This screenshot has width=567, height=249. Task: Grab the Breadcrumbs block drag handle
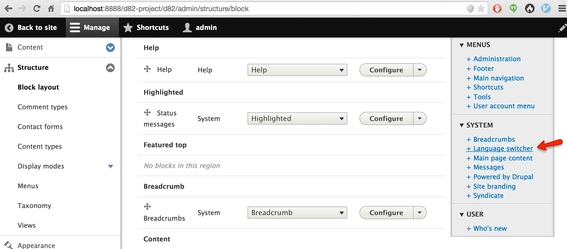pos(147,206)
